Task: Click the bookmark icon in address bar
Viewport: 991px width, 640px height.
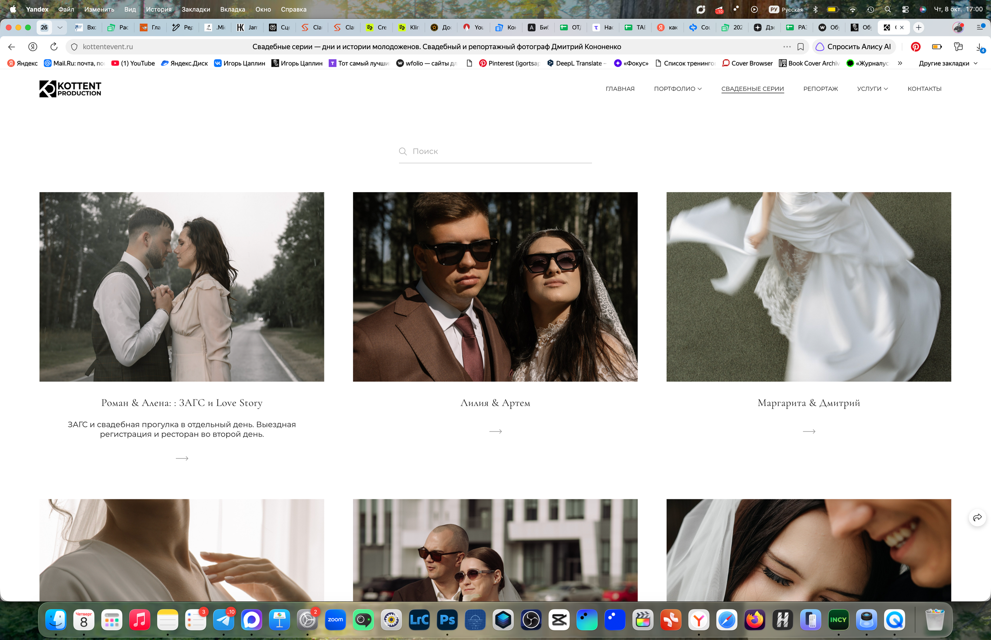Action: 801,46
